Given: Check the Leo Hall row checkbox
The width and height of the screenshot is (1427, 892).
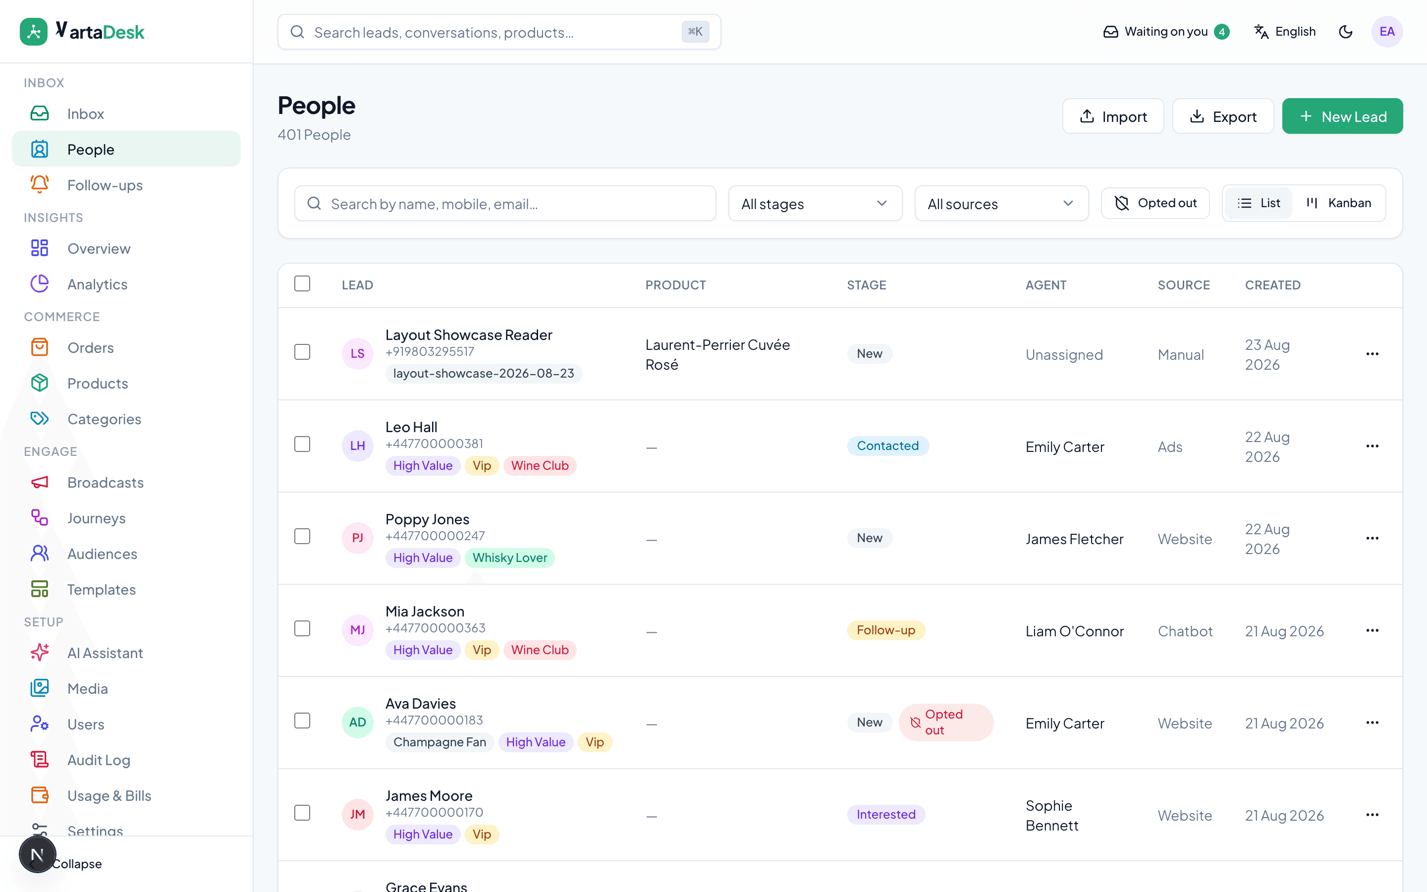Looking at the screenshot, I should 302,444.
